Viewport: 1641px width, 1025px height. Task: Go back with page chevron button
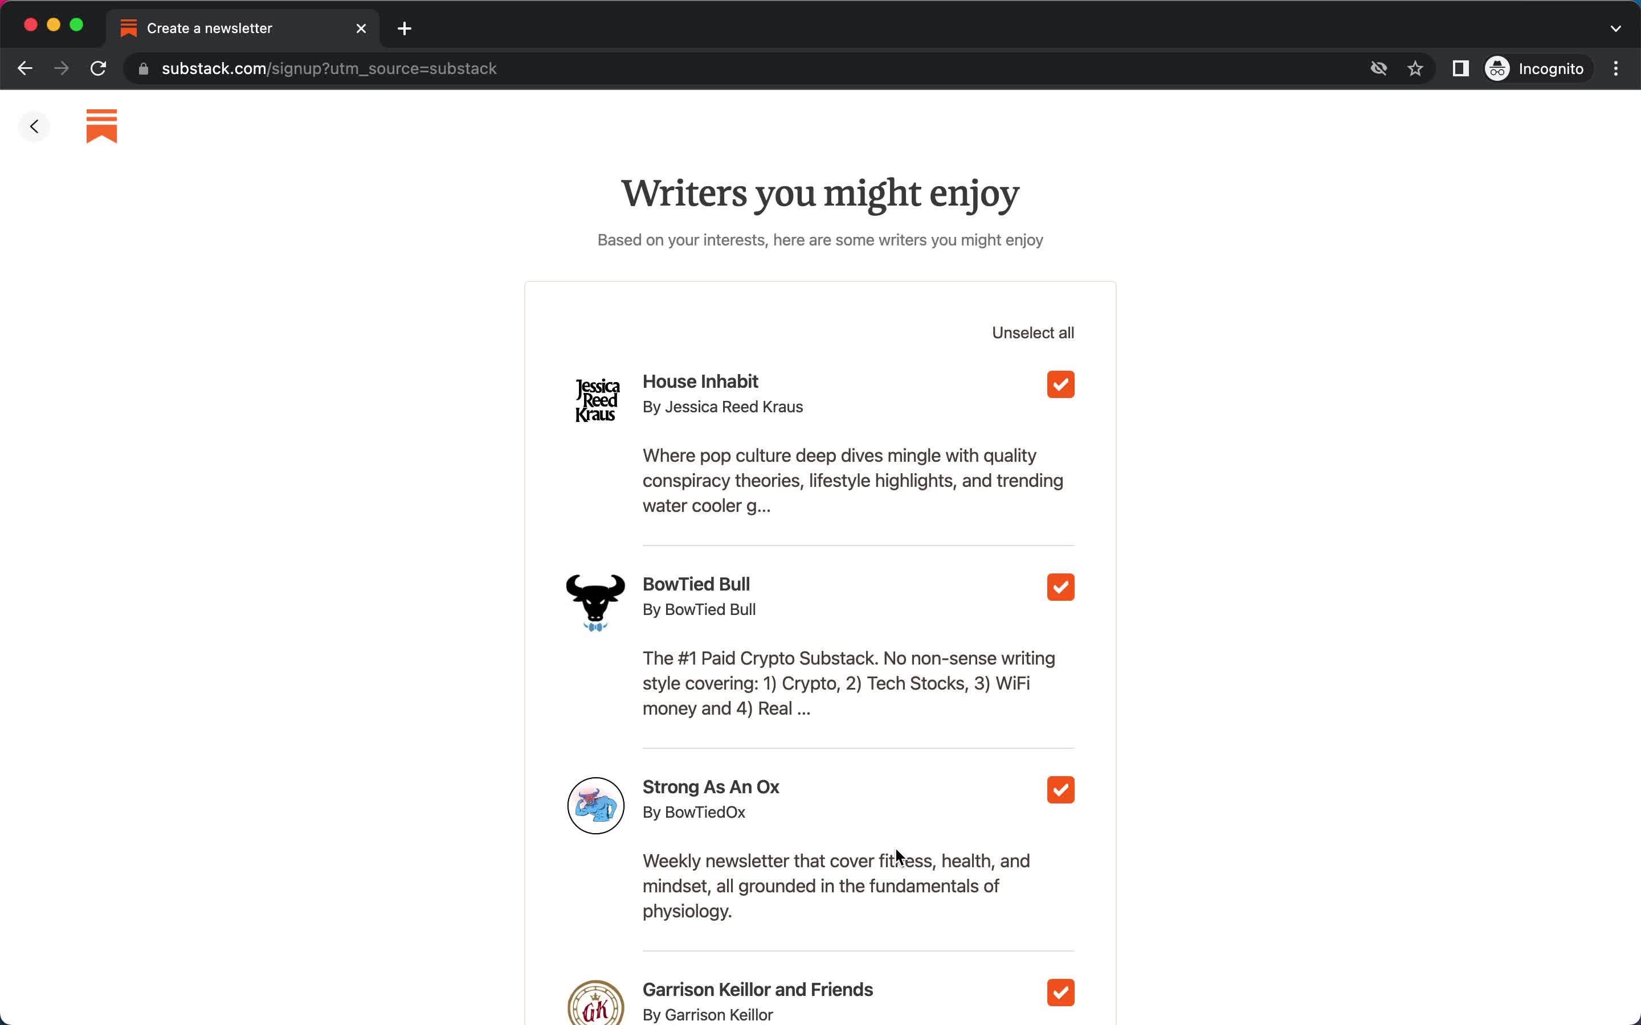coord(34,126)
